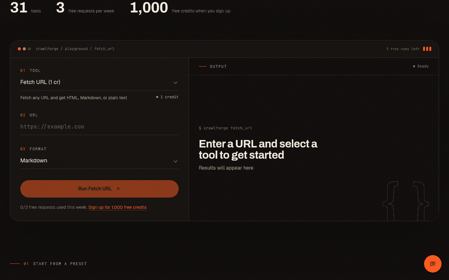Click the free runs left bars indicator
Image resolution: width=449 pixels, height=280 pixels.
427,49
